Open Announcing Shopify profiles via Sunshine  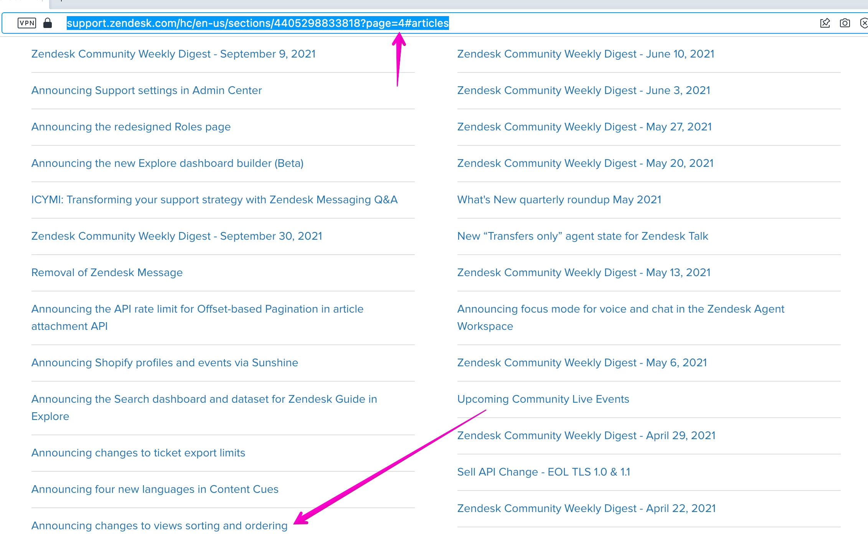(x=165, y=362)
